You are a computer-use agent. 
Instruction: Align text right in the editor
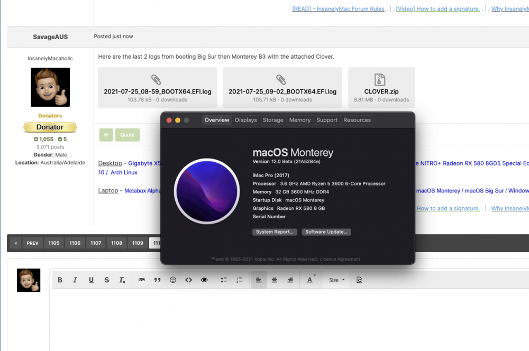[x=290, y=280]
